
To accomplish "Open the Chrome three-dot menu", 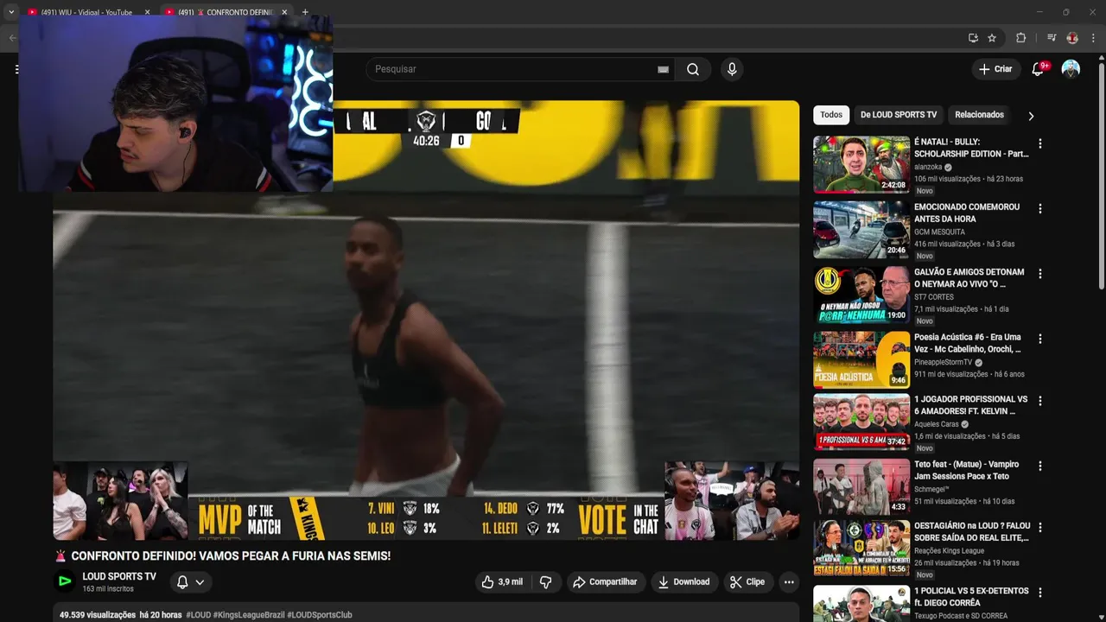I will 1093,38.
